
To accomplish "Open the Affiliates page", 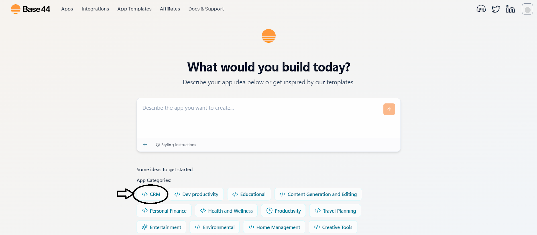I will coord(170,9).
